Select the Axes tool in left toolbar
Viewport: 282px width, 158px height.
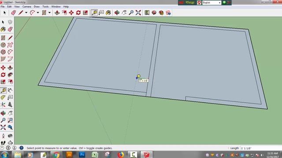(x=3, y=104)
